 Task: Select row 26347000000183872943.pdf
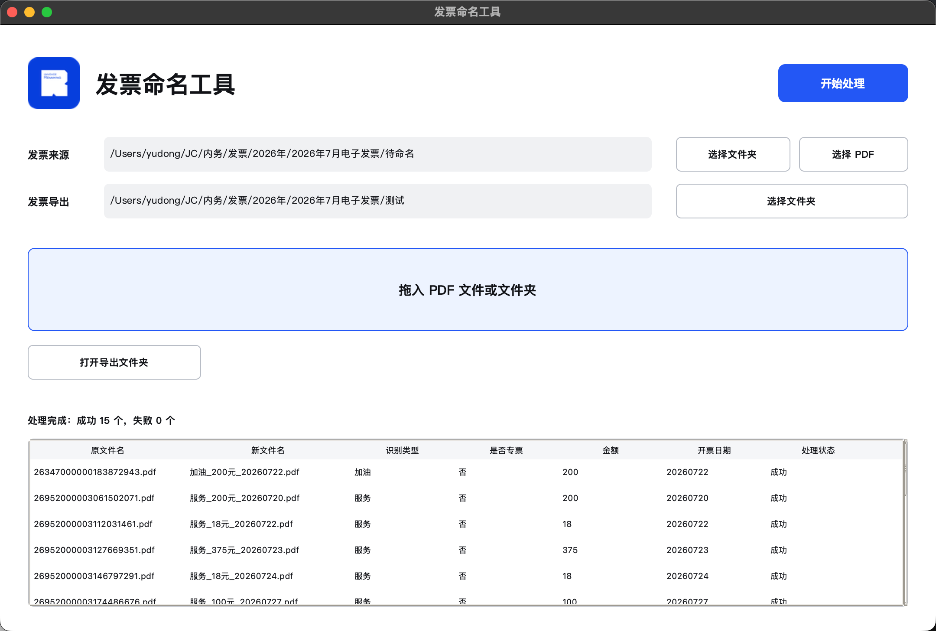click(466, 472)
